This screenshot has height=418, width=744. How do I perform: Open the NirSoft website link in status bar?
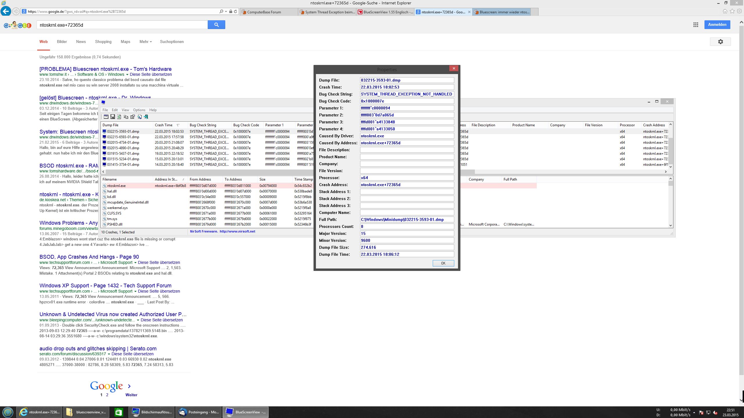pyautogui.click(x=237, y=231)
